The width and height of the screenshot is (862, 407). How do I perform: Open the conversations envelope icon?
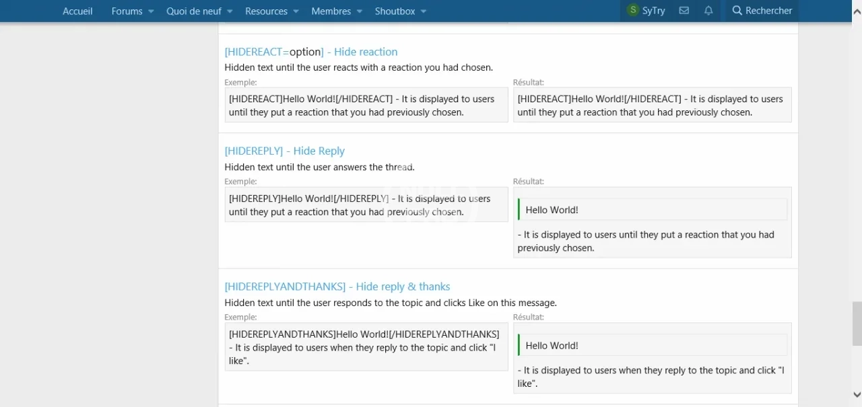[684, 11]
